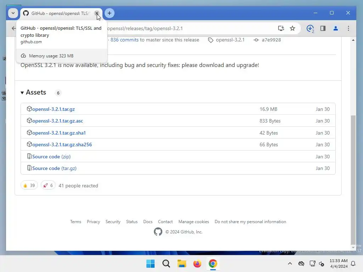
Task: Open the 836 commits link
Action: (124, 40)
